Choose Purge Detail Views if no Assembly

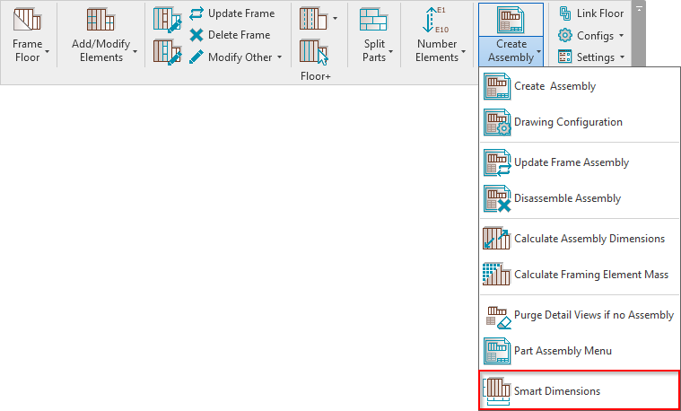[593, 315]
